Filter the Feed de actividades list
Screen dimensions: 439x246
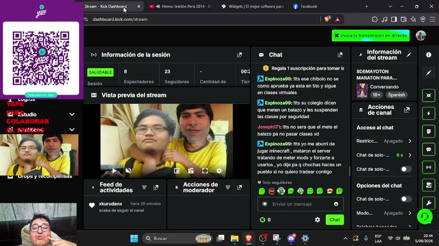coord(144,187)
